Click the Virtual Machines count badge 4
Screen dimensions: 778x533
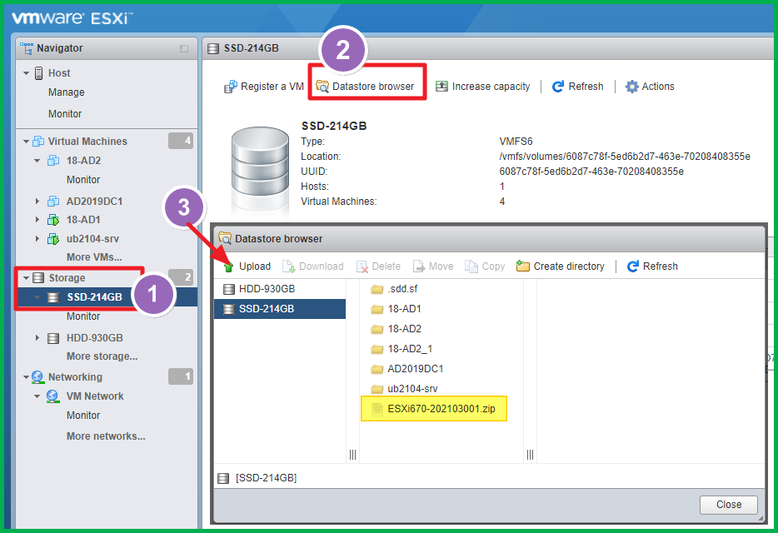(x=181, y=141)
